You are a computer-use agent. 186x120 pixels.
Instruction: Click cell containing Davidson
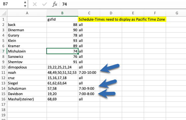point(27,94)
